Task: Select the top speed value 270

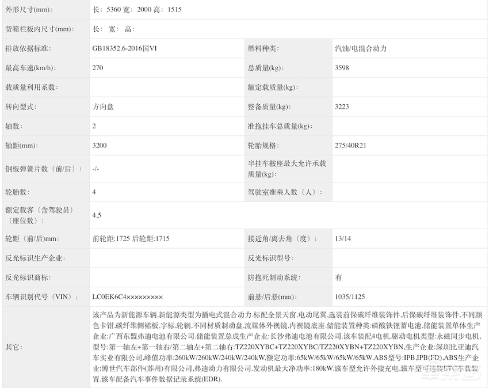Action: click(95, 67)
